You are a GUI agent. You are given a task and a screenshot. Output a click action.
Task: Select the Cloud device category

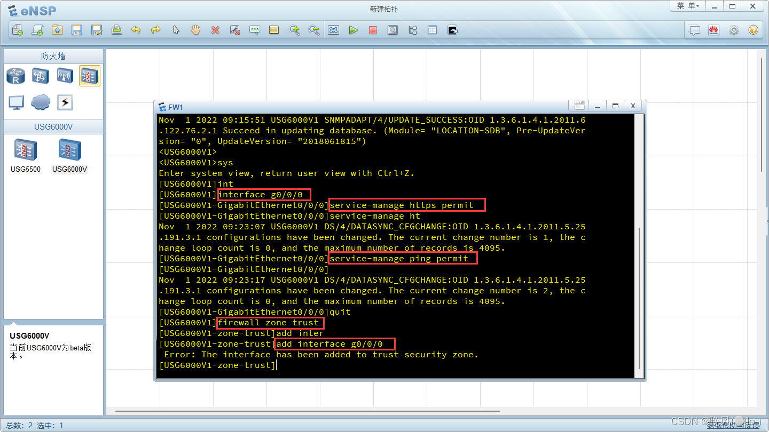pos(40,102)
